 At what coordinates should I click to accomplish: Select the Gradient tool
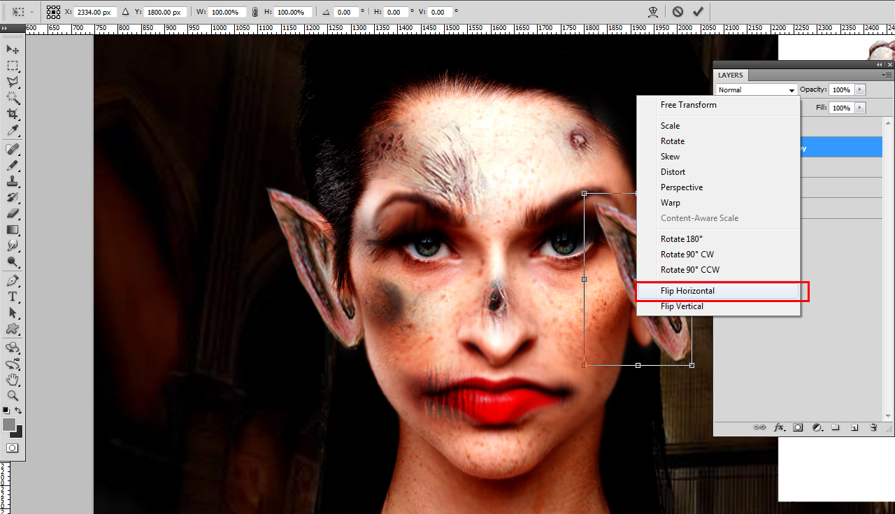pyautogui.click(x=13, y=229)
